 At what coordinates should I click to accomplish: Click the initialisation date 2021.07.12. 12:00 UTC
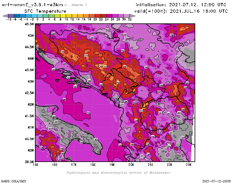click(x=198, y=5)
